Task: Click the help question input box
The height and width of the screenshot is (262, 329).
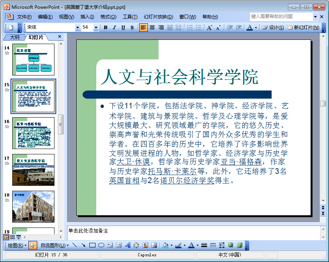Action: click(281, 16)
